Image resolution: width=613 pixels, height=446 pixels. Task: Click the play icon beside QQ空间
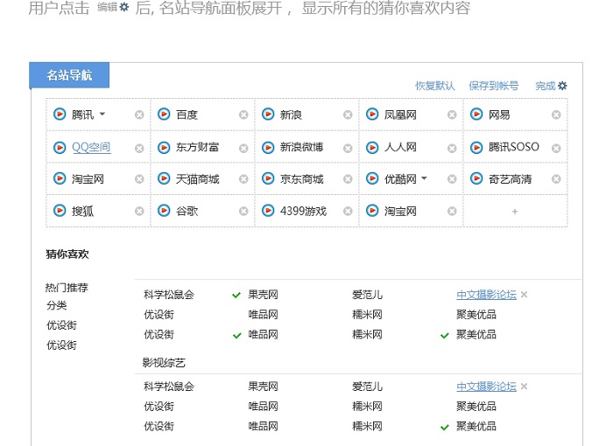(x=60, y=147)
